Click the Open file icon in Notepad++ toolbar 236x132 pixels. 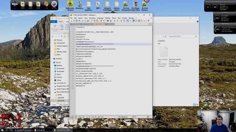click(x=74, y=21)
